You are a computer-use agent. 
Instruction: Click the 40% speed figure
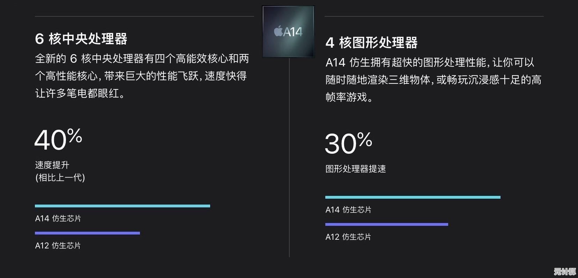[58, 140]
